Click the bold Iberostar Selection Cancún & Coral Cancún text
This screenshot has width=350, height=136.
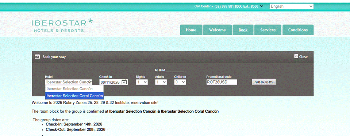pyautogui.click(x=164, y=111)
